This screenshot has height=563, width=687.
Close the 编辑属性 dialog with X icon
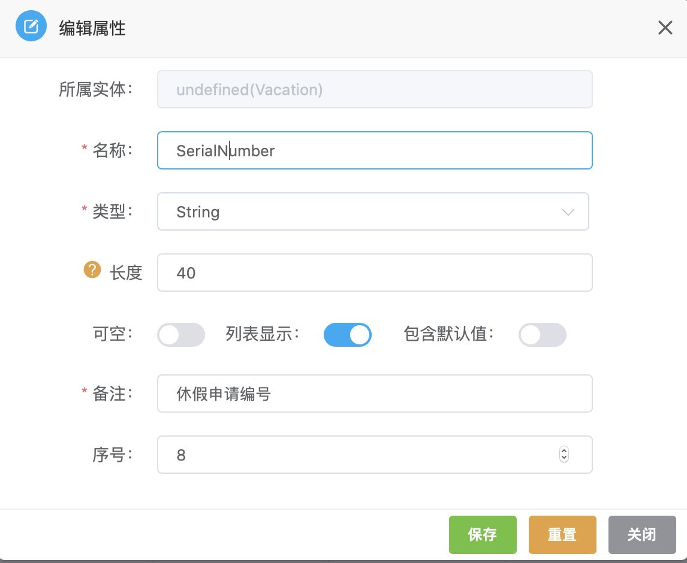tap(665, 28)
